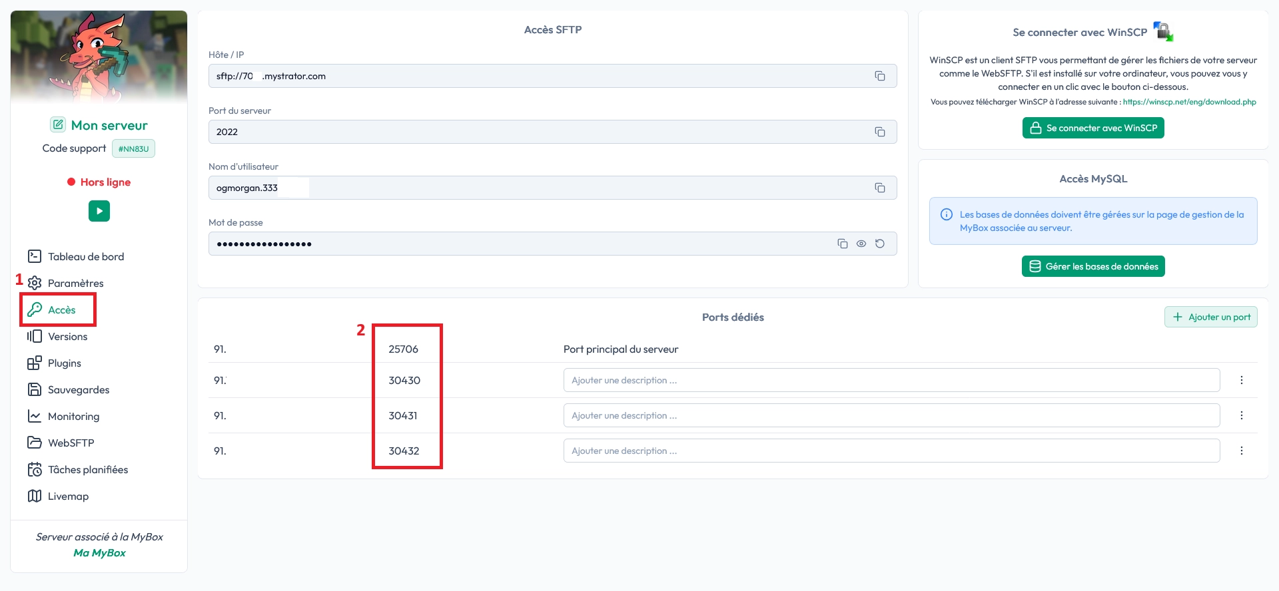Open options menu for port 30431
This screenshot has height=591, width=1279.
click(1241, 415)
